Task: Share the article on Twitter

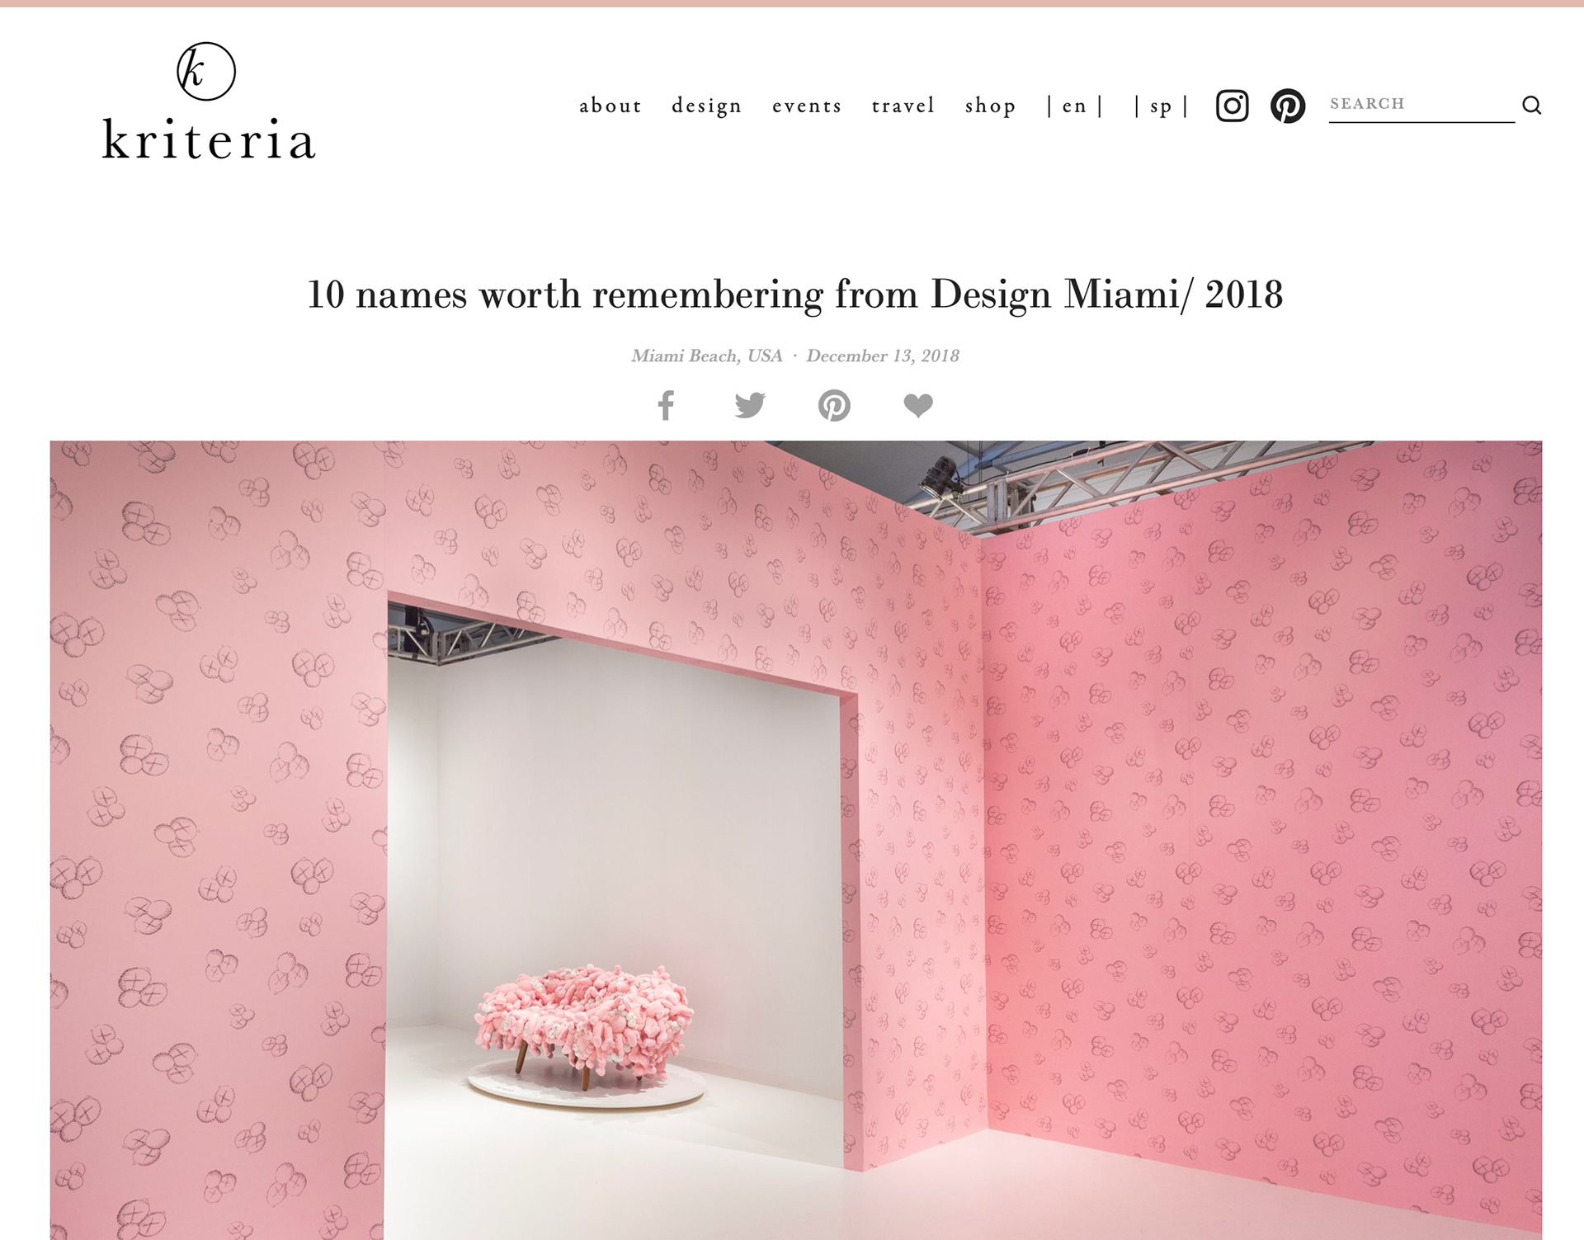Action: (x=750, y=405)
